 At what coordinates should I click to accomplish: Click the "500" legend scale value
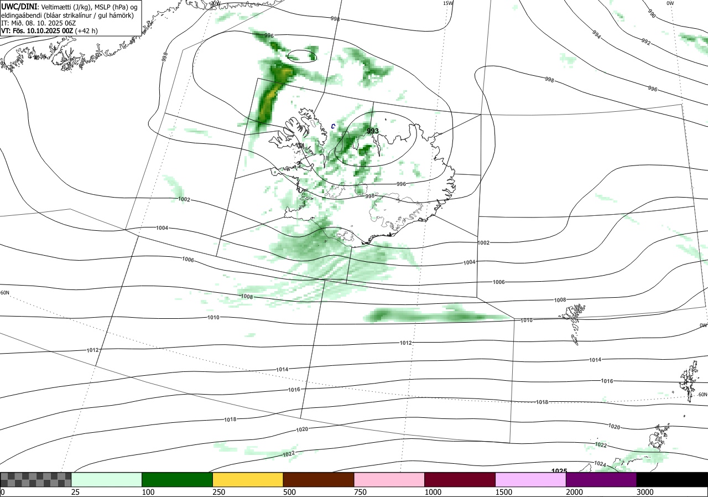click(x=290, y=492)
